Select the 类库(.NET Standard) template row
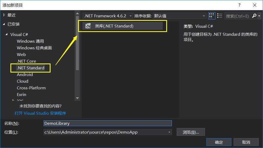The width and height of the screenshot is (263, 148). [122, 26]
